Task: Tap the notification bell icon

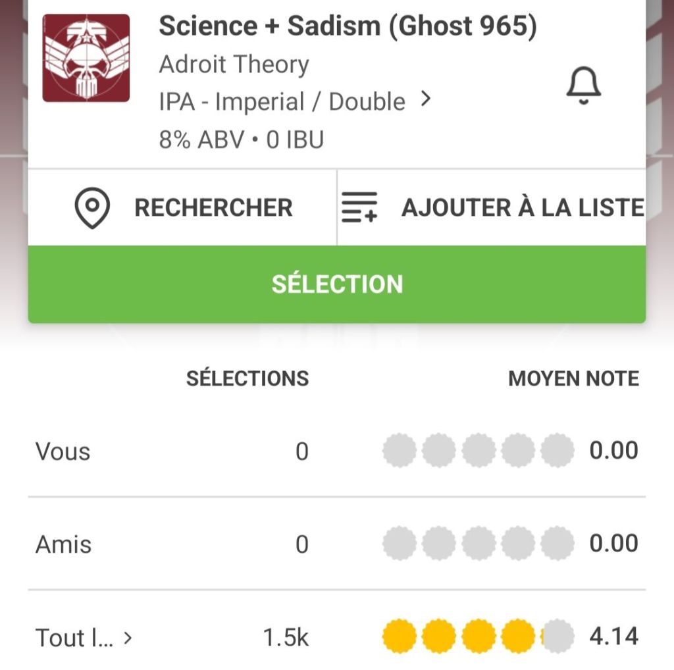Action: click(583, 86)
